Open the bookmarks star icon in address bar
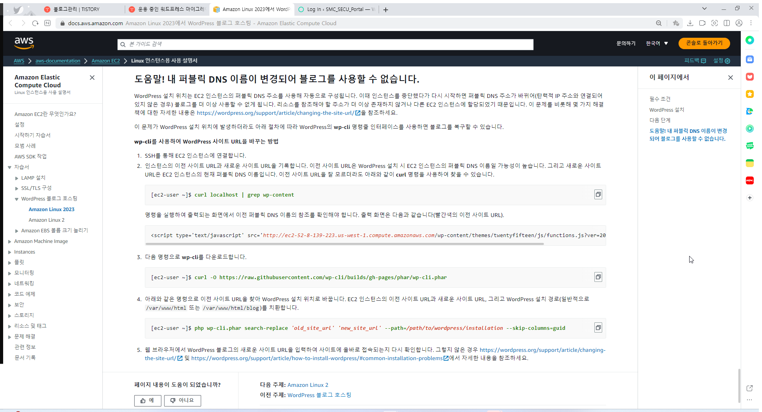Viewport: 762px width, 412px height. click(676, 23)
